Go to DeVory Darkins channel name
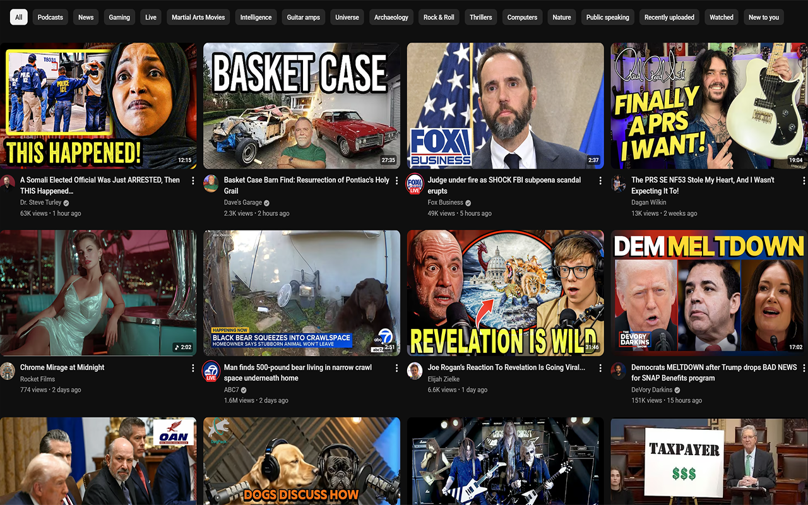Viewport: 808px width, 505px height. 652,390
